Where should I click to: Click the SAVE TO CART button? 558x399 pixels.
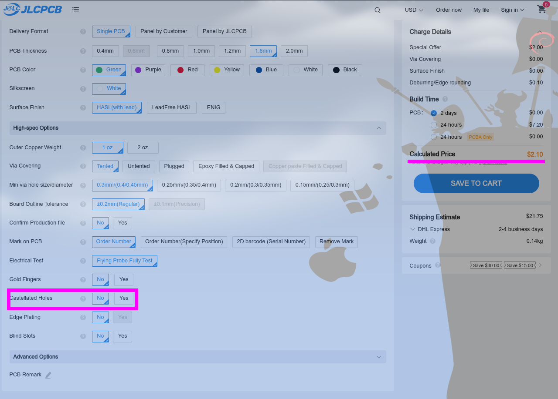(476, 183)
